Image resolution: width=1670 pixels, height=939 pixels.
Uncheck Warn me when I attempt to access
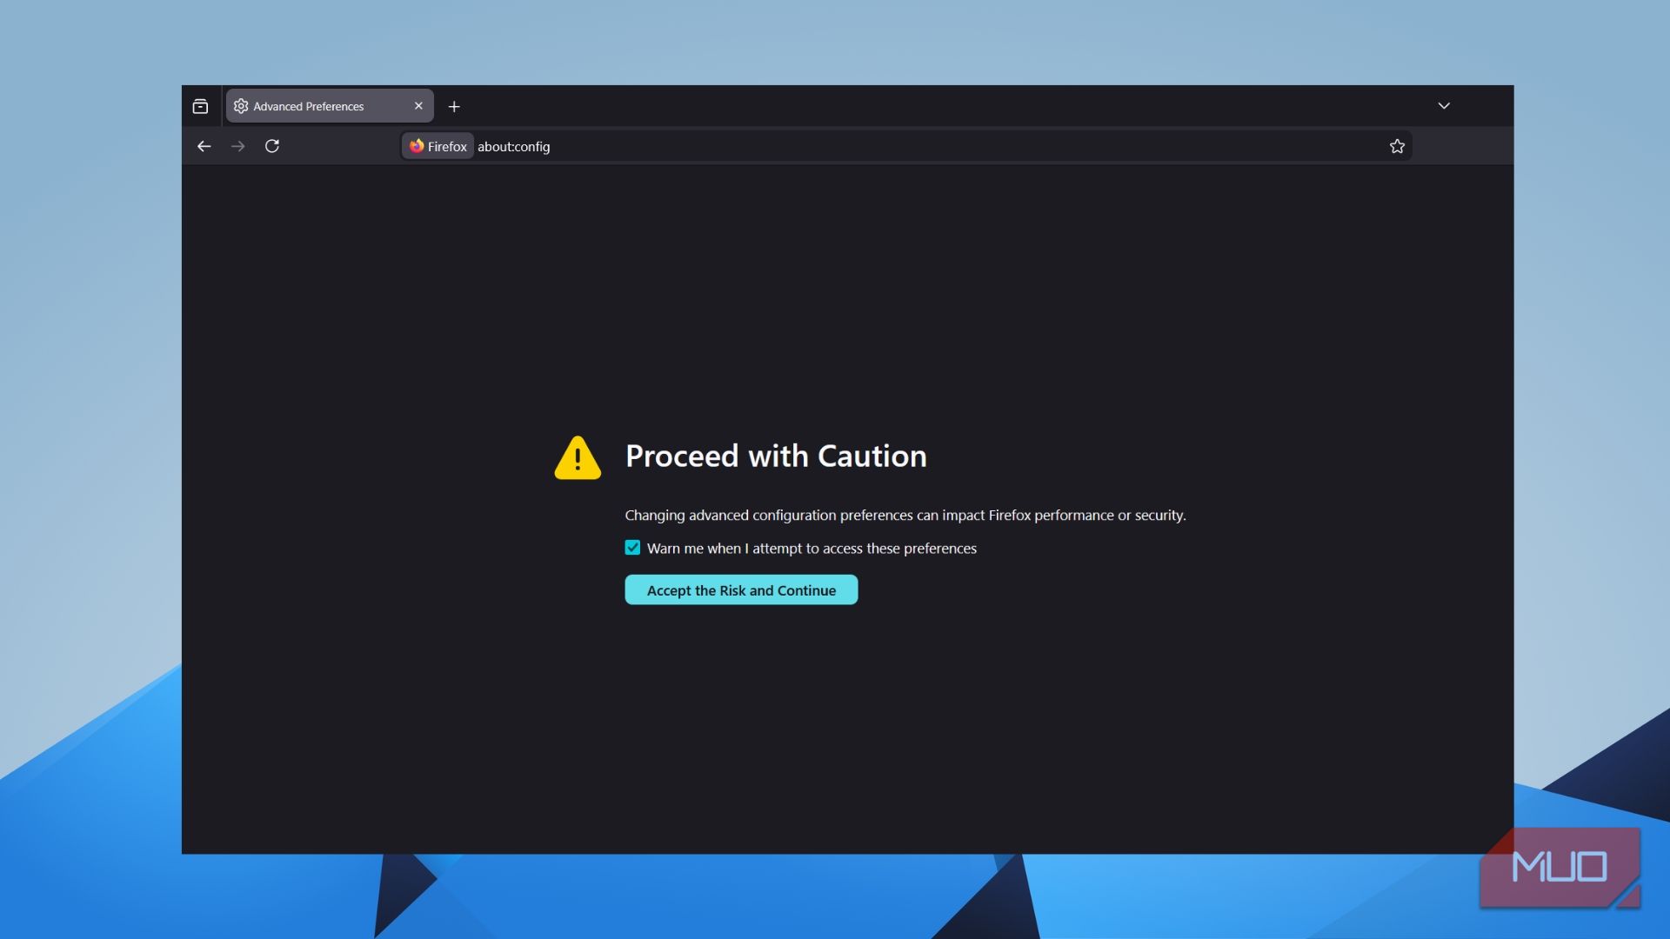coord(632,548)
